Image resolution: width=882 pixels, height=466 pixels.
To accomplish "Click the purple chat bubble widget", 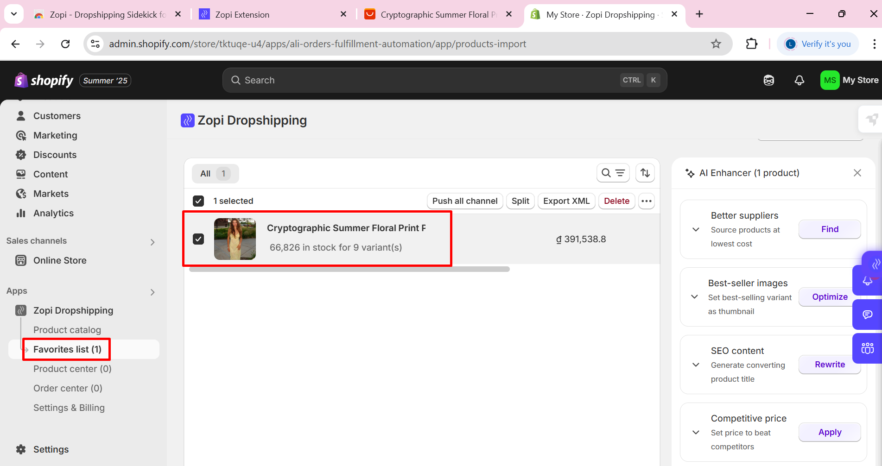I will click(868, 315).
